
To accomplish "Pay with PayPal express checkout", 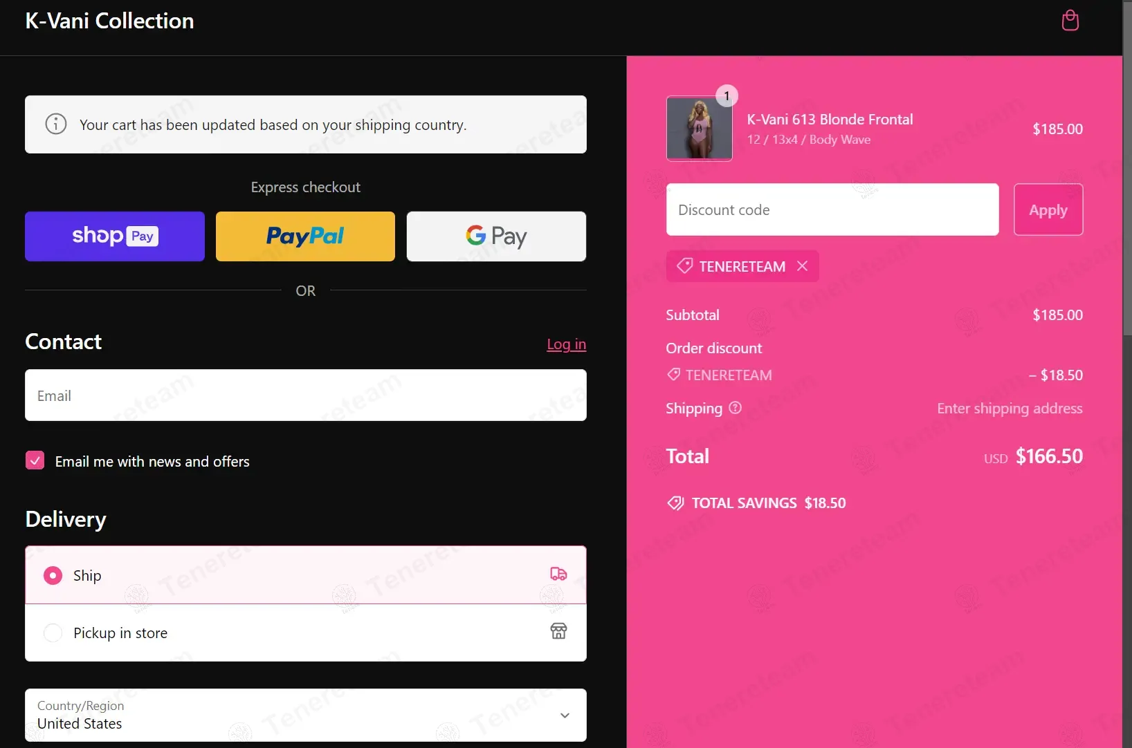I will [305, 236].
